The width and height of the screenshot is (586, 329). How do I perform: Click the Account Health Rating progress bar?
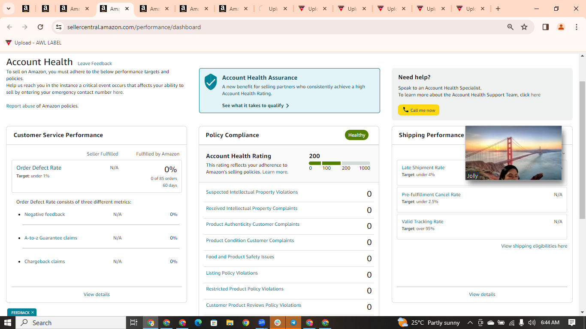coord(339,163)
